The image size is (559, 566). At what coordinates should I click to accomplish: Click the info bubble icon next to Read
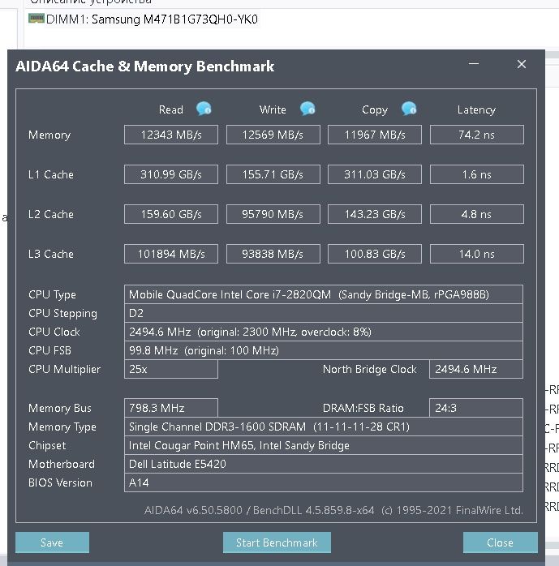pos(204,109)
